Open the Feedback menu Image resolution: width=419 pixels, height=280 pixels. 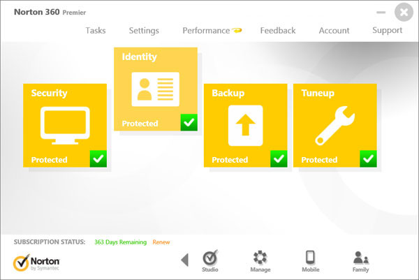(x=278, y=31)
